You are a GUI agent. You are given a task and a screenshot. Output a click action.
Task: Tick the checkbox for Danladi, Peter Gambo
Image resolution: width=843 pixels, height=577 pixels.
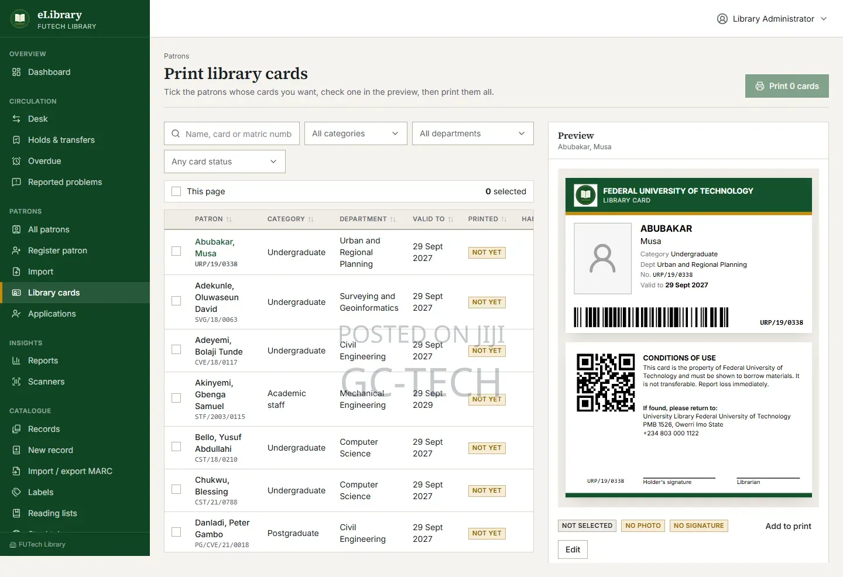pos(176,532)
